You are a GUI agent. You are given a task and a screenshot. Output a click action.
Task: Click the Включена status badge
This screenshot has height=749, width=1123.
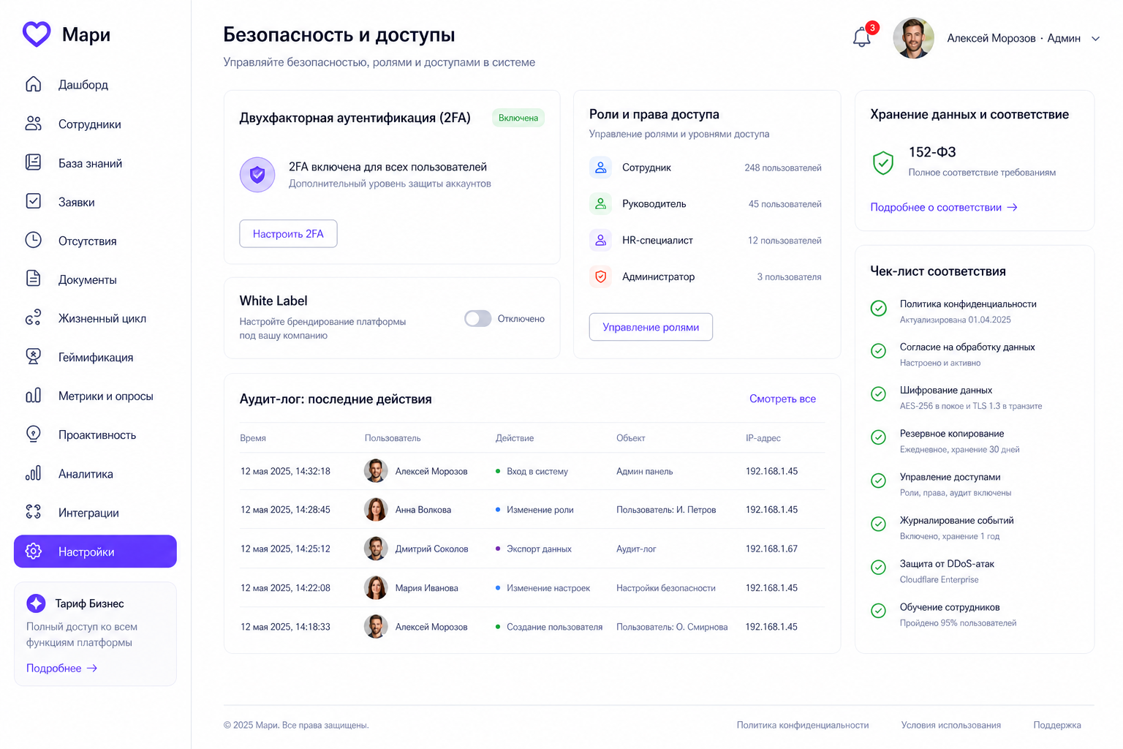tap(518, 118)
